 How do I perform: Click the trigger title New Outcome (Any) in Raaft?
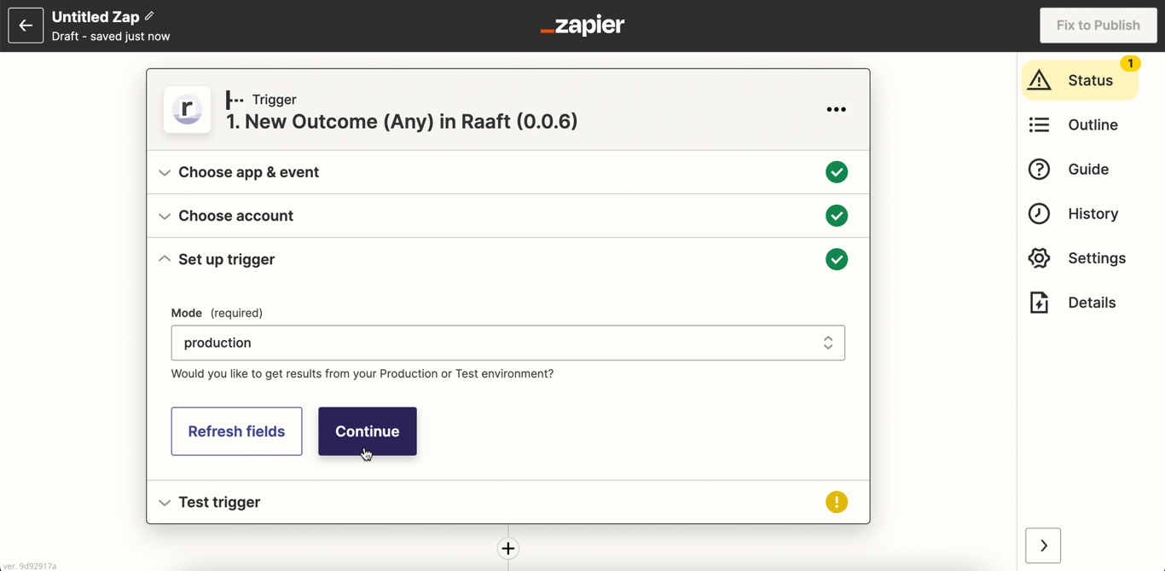pyautogui.click(x=402, y=122)
